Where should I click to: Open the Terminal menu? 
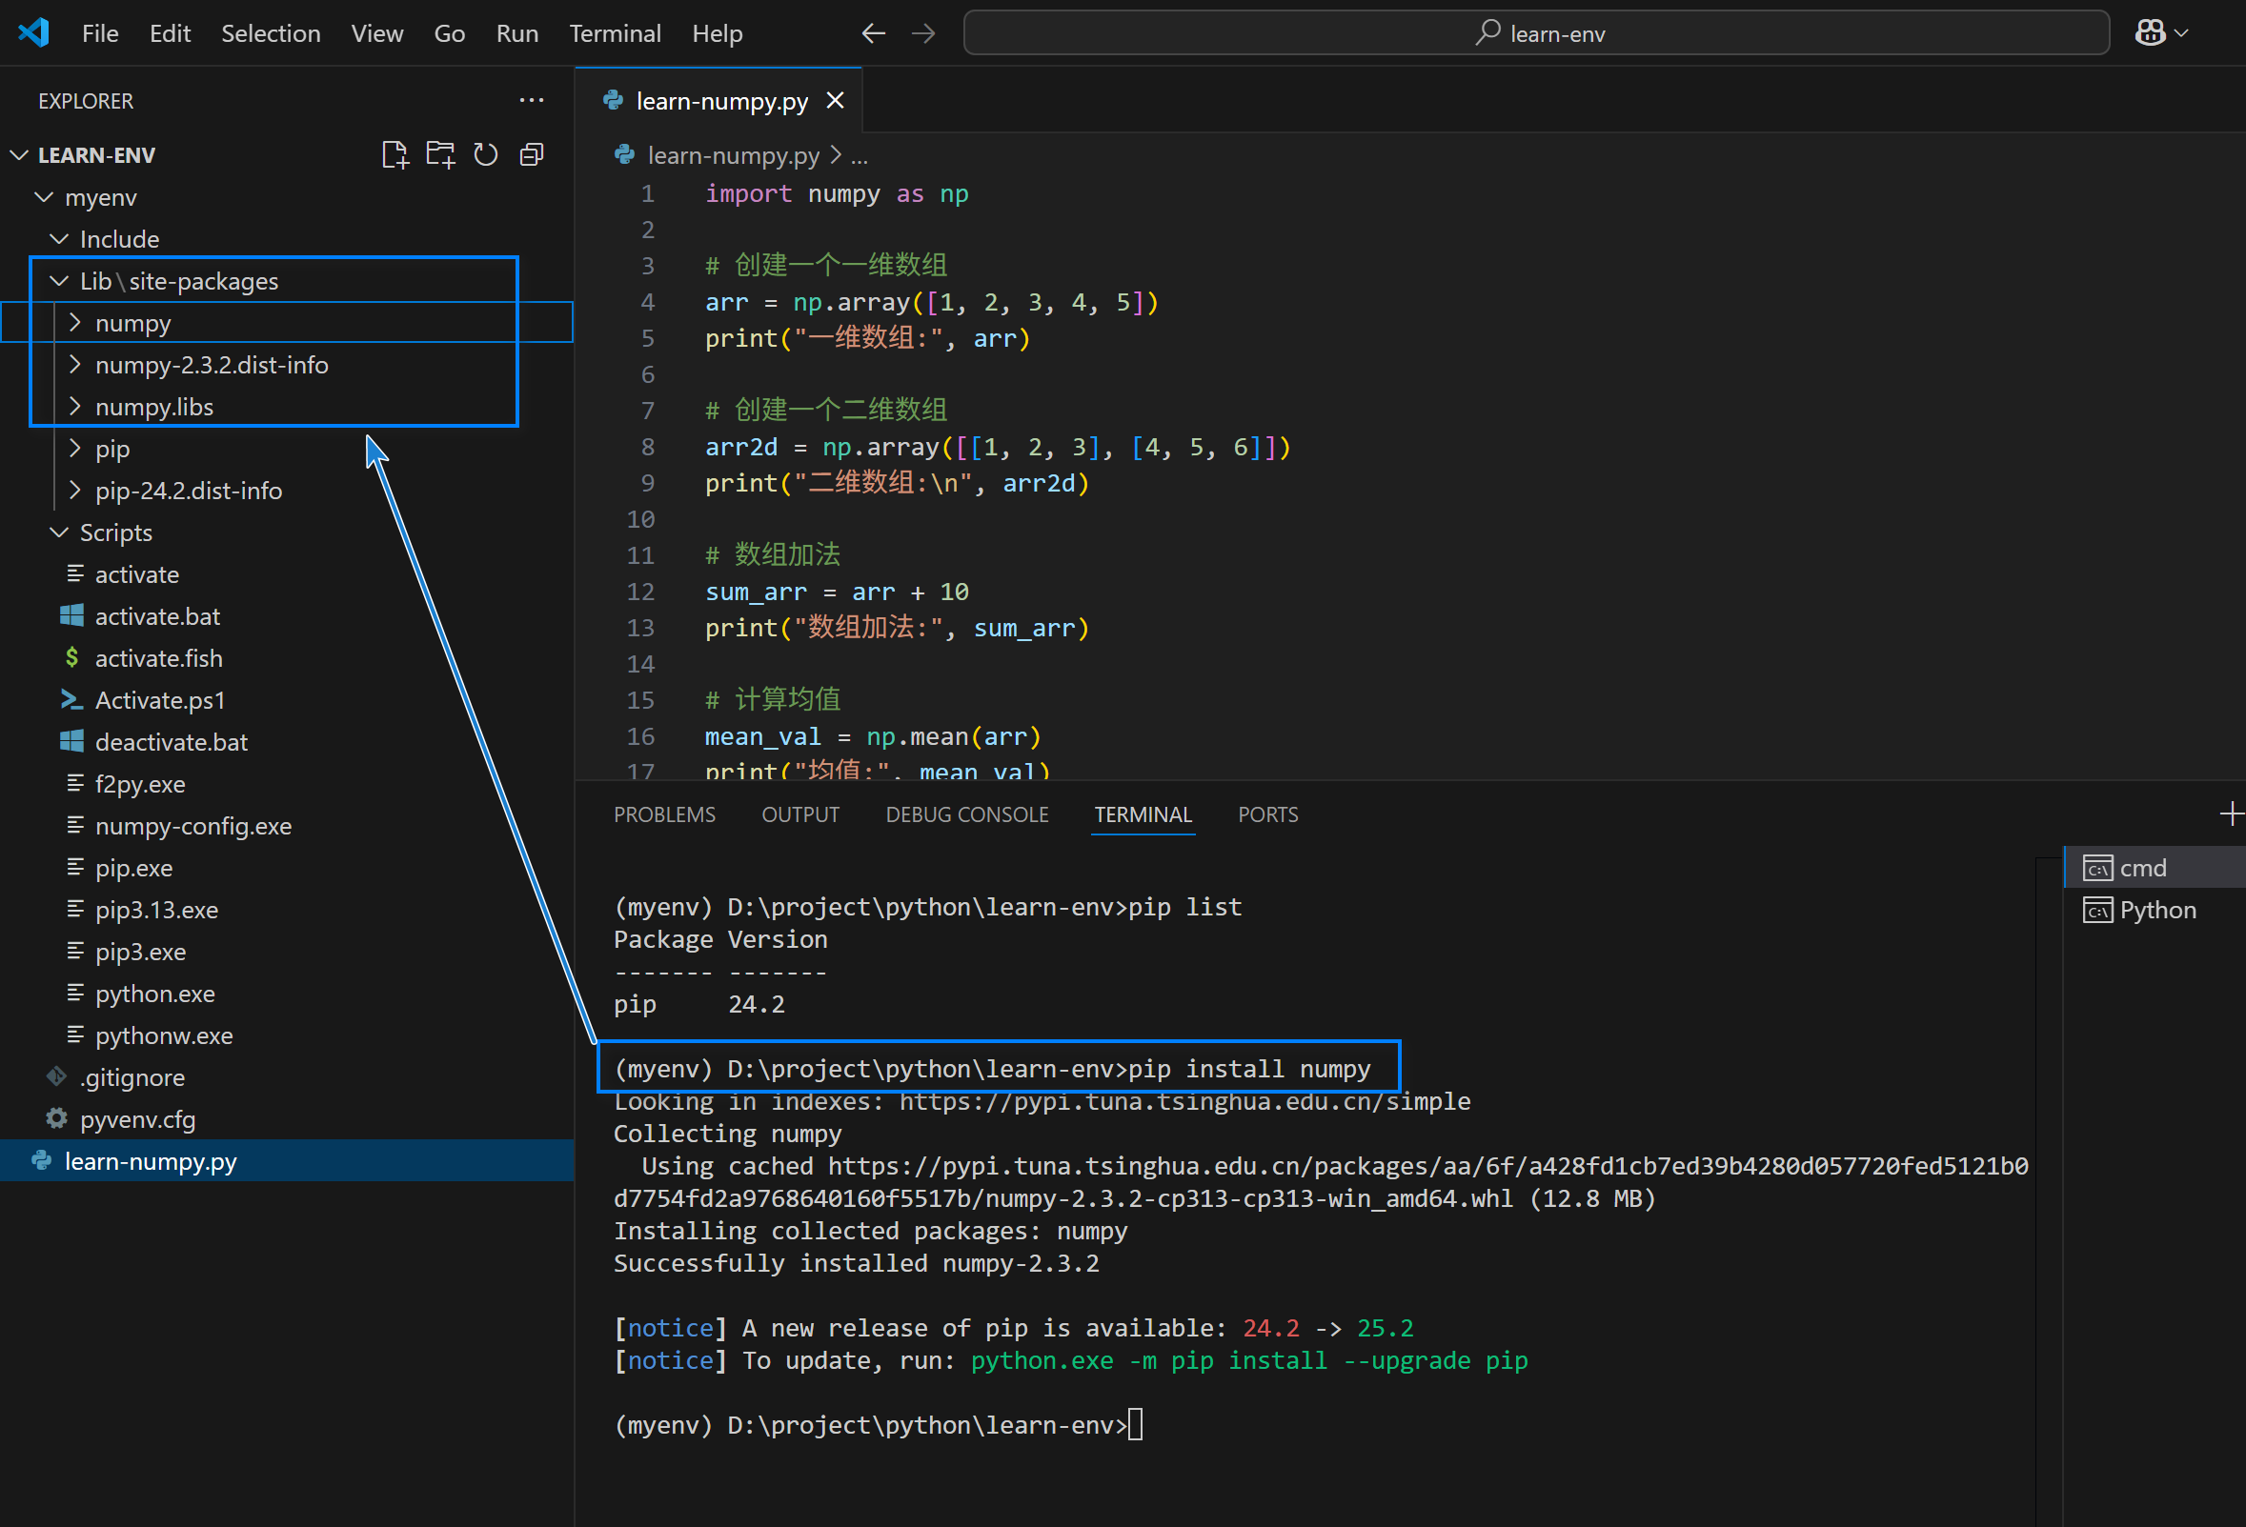(615, 33)
